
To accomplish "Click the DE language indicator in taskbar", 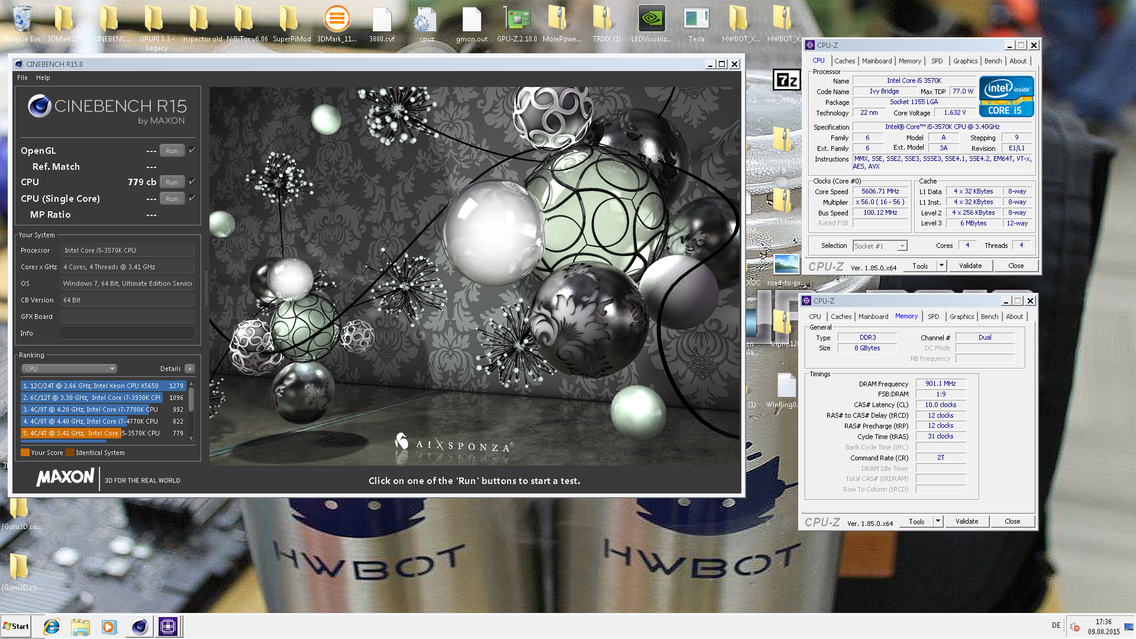I will click(1056, 625).
